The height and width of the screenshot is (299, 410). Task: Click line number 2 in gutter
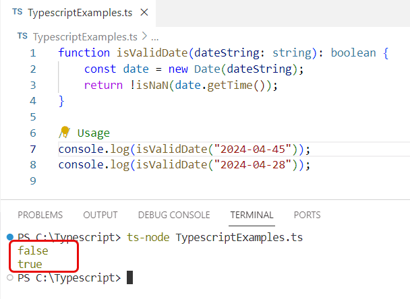[33, 69]
